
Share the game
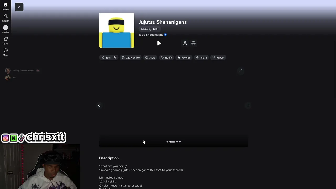pyautogui.click(x=201, y=57)
